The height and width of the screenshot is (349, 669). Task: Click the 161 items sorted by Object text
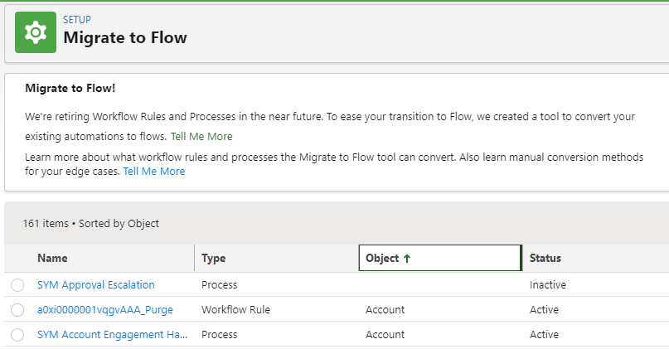pyautogui.click(x=91, y=224)
